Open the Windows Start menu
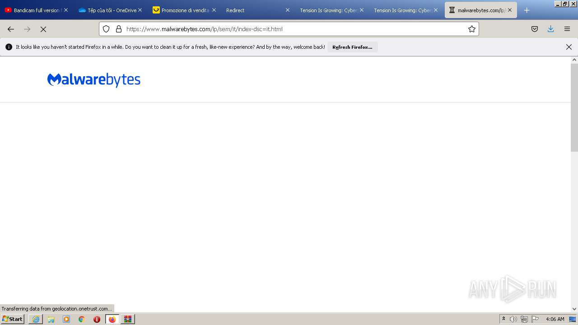 click(13, 319)
